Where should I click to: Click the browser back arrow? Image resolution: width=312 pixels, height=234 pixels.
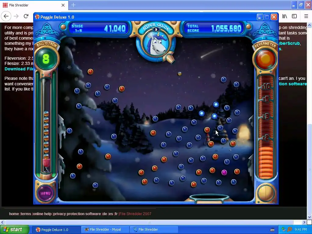(6, 16)
